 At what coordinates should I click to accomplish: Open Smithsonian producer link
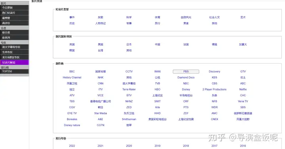129,119
